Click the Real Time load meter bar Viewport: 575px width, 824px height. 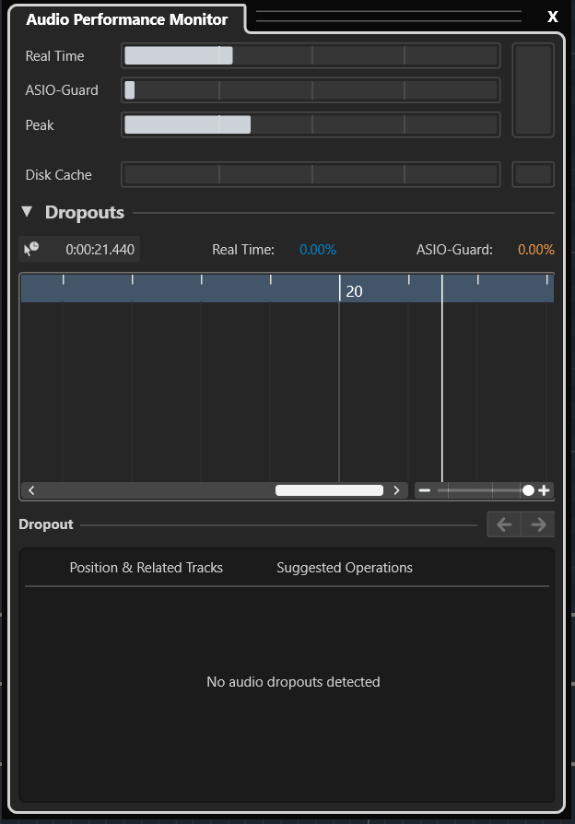311,55
